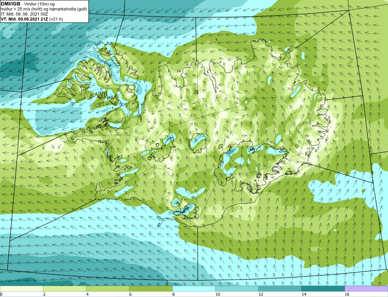Click the 0–2 m/s palest legend swatch
The image size is (388, 297).
point(21,288)
